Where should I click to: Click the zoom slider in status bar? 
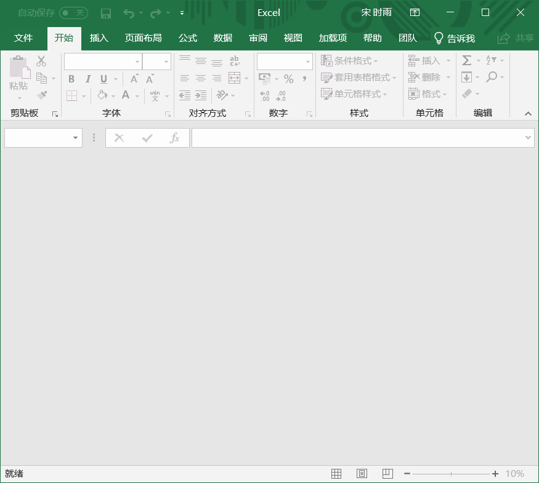[x=451, y=474]
